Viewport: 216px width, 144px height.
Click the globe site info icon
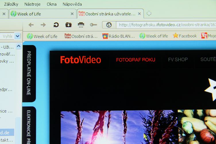coord(109,25)
